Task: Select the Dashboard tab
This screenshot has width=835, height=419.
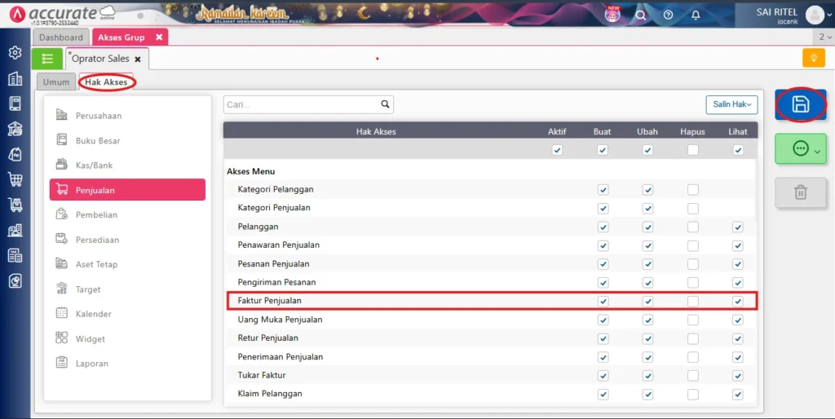Action: pos(61,37)
